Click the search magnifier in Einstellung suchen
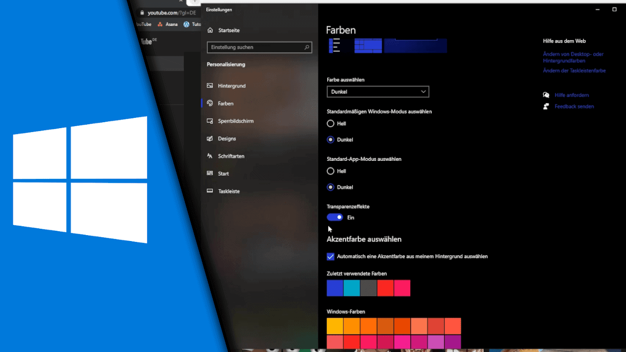Viewport: 626px width, 352px height. [306, 47]
